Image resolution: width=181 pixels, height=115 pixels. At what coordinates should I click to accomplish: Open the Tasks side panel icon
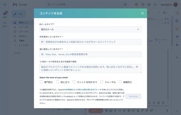[177, 37]
